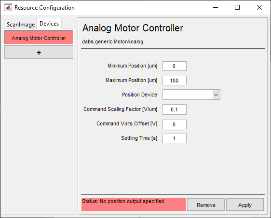This screenshot has width=271, height=218.
Task: Click the Command Volts Offset [V] label
Action: click(x=127, y=123)
